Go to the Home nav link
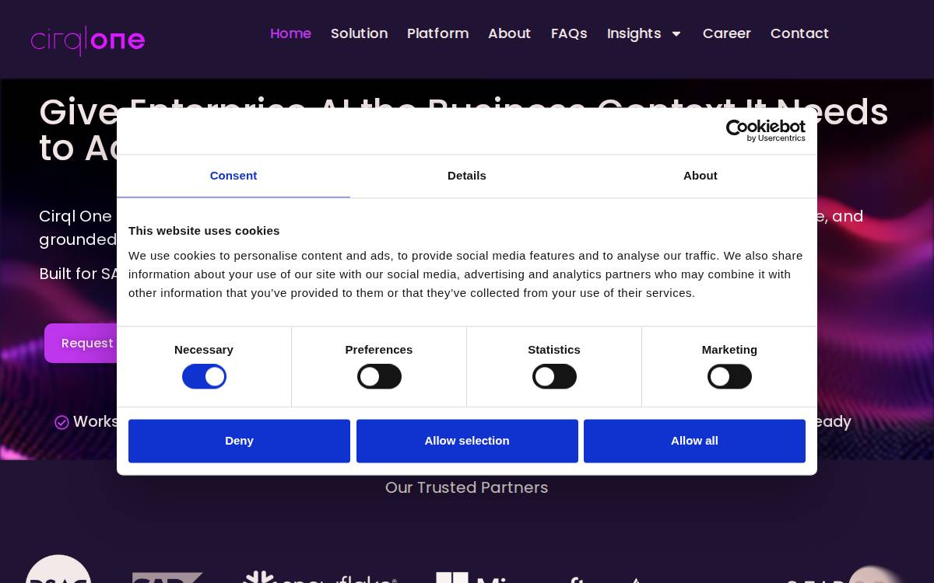Screen dimensions: 934x583 (x=290, y=33)
